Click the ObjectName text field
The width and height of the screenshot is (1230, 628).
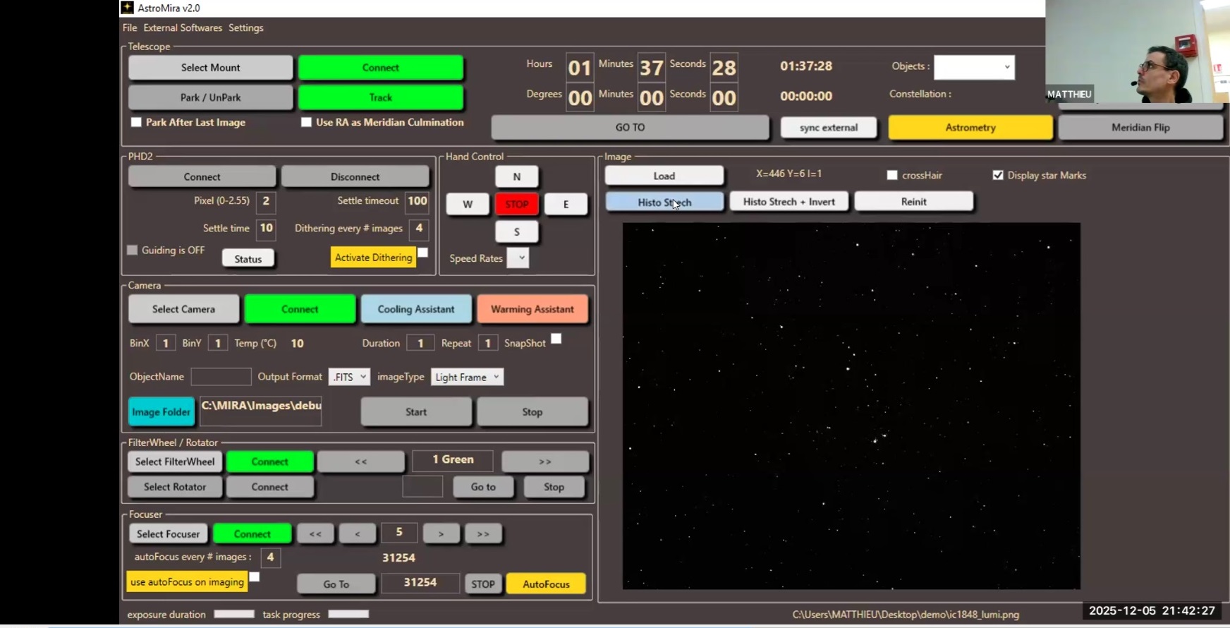click(221, 377)
